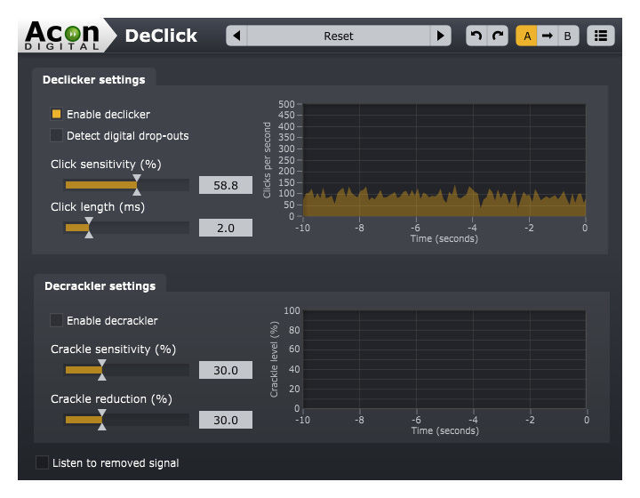640x498 pixels.
Task: Click the Crackle level graph
Action: [x=444, y=359]
